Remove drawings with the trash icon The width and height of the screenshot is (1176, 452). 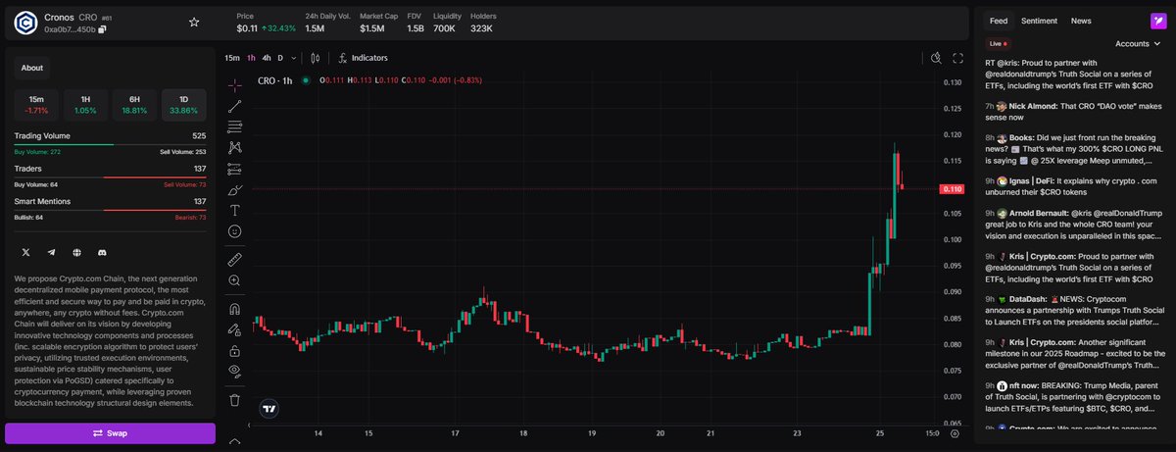[235, 399]
